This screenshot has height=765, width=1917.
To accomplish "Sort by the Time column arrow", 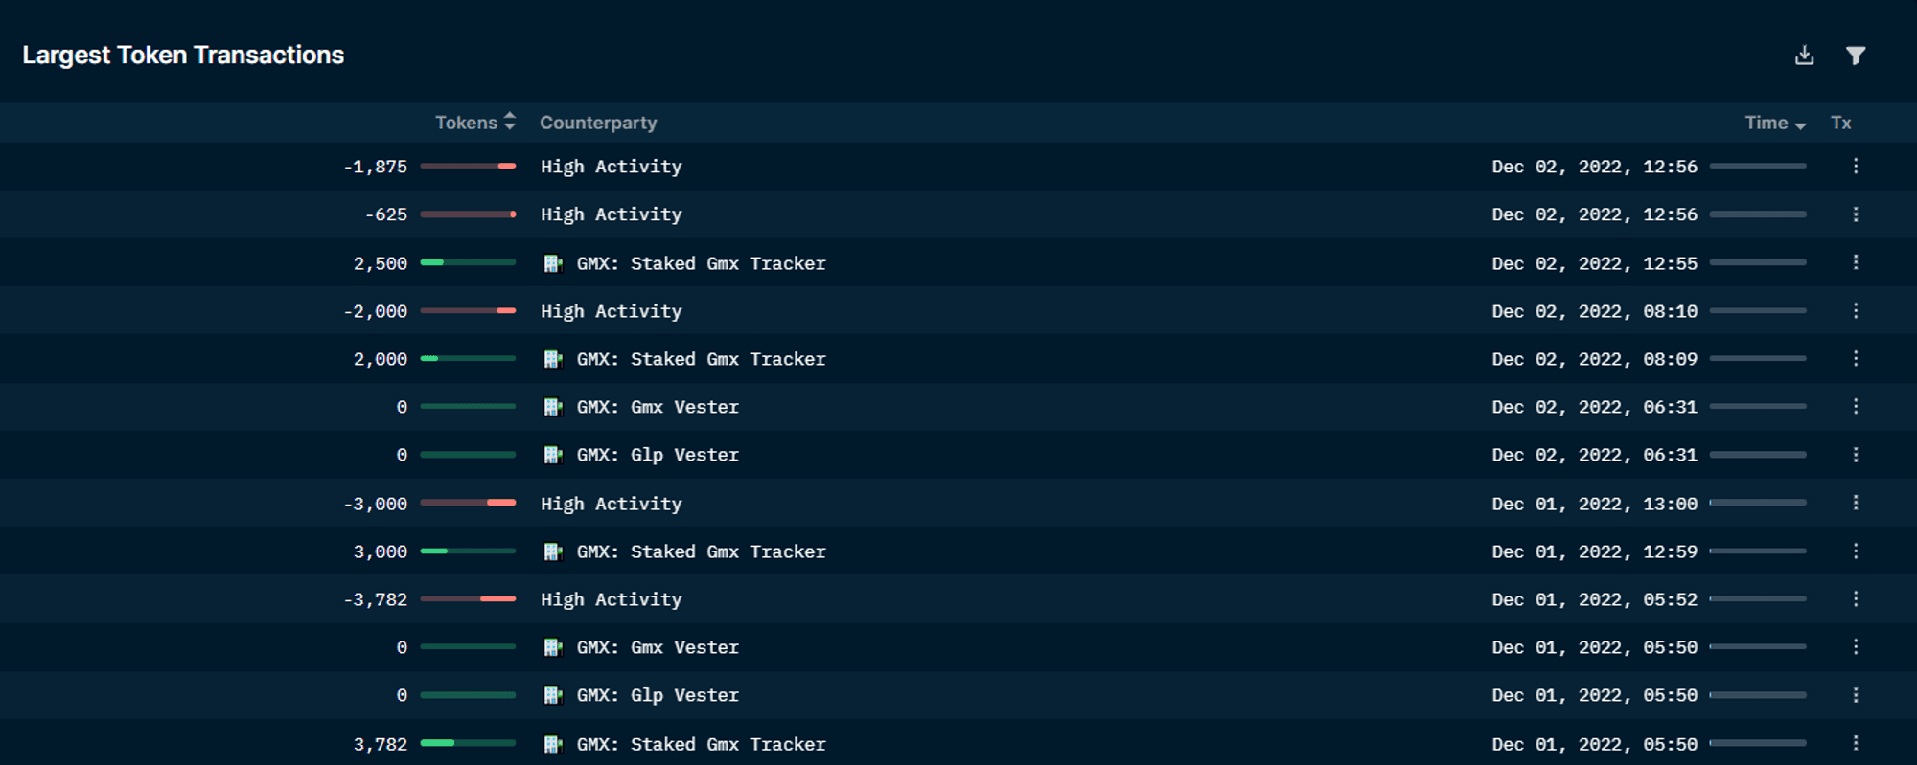I will (1800, 125).
